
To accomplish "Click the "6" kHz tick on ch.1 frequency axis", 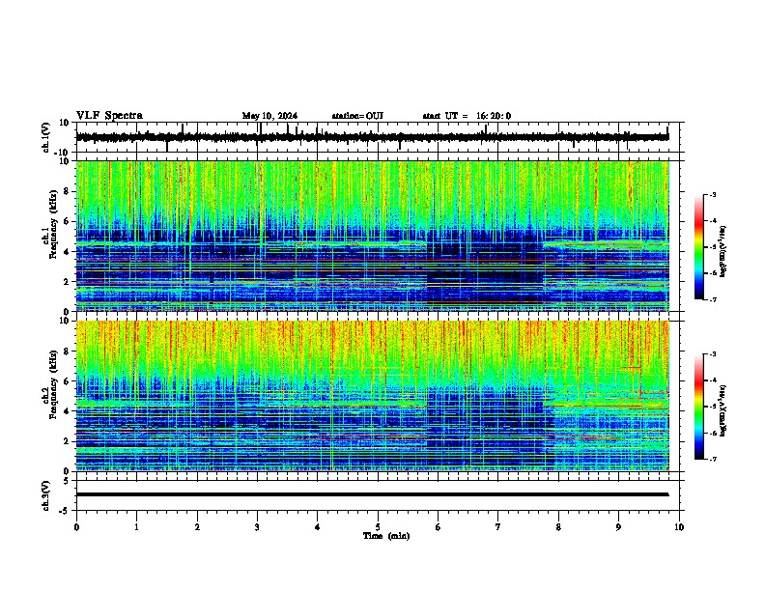I will coord(67,221).
